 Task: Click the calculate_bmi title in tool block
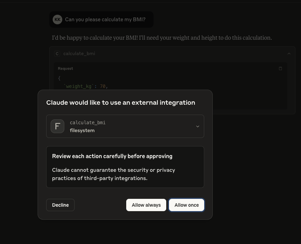pyautogui.click(x=79, y=54)
